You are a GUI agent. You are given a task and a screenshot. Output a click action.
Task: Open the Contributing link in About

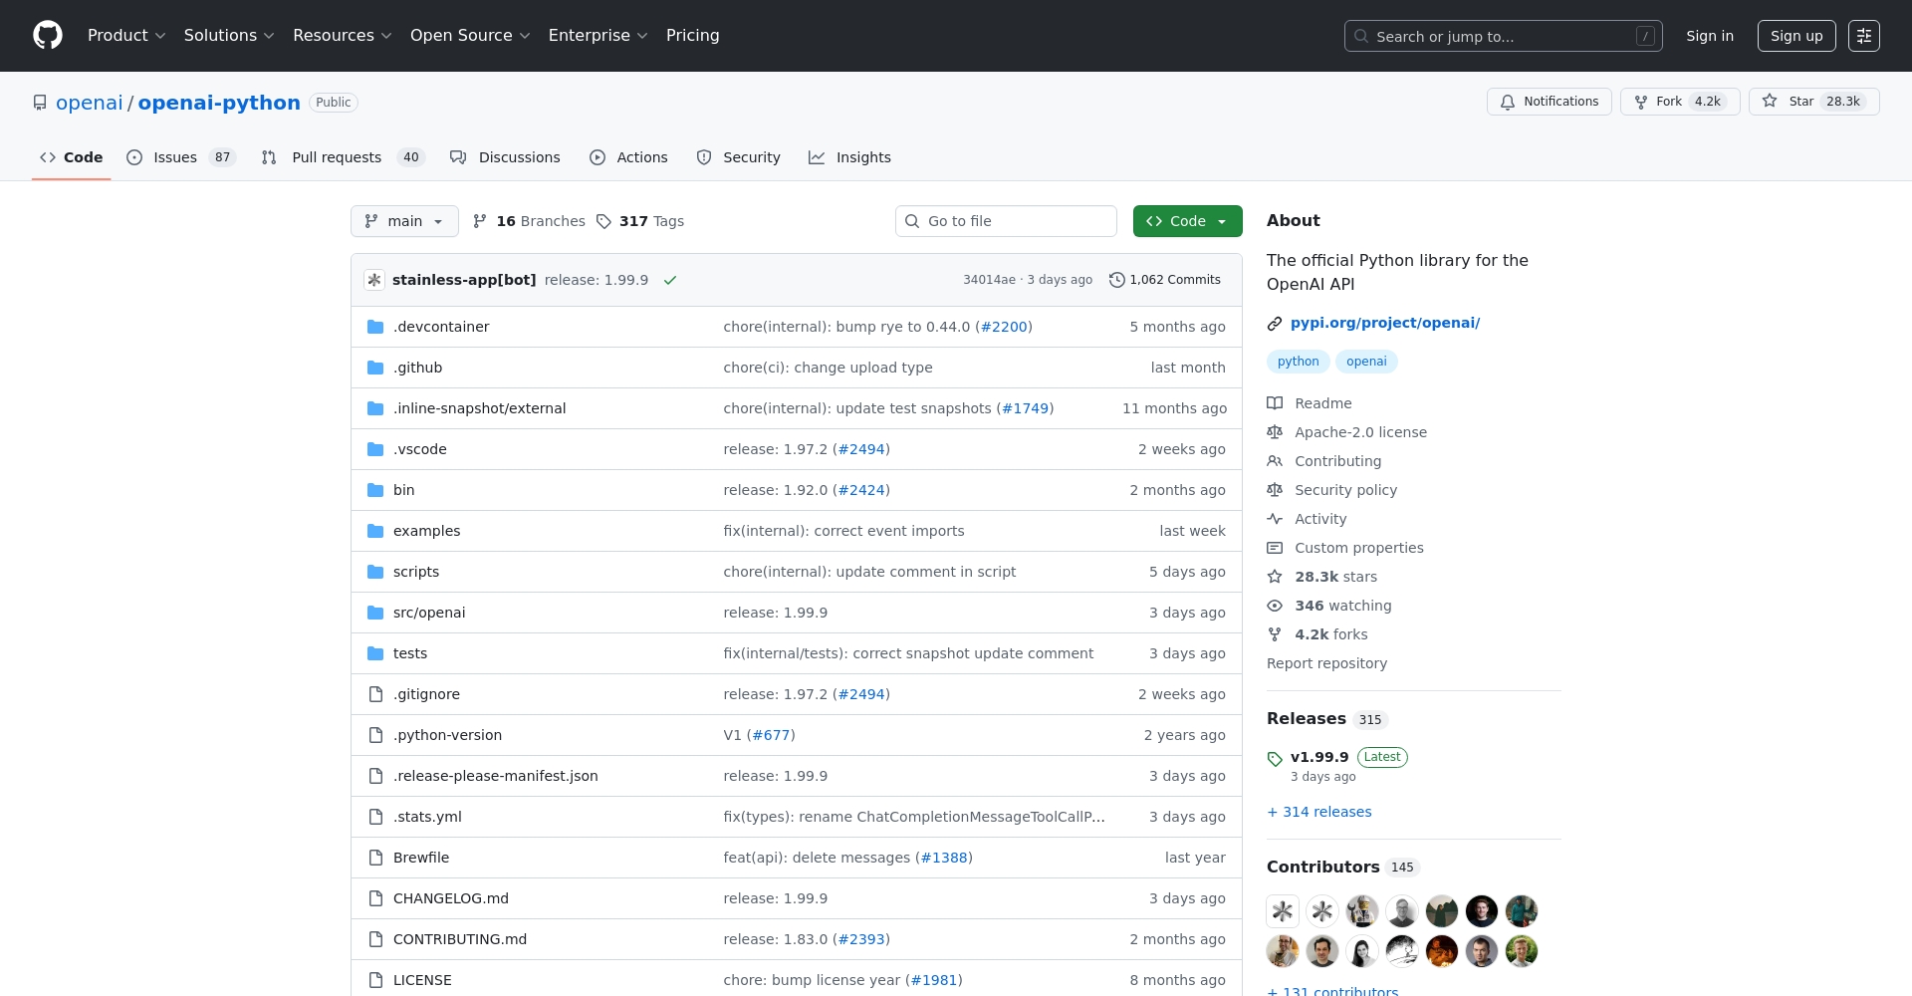click(x=1337, y=461)
